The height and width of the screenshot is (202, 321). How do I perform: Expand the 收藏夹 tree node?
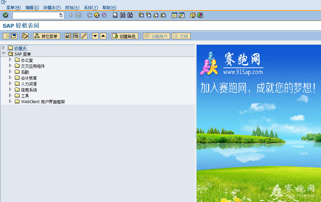[x=4, y=48]
